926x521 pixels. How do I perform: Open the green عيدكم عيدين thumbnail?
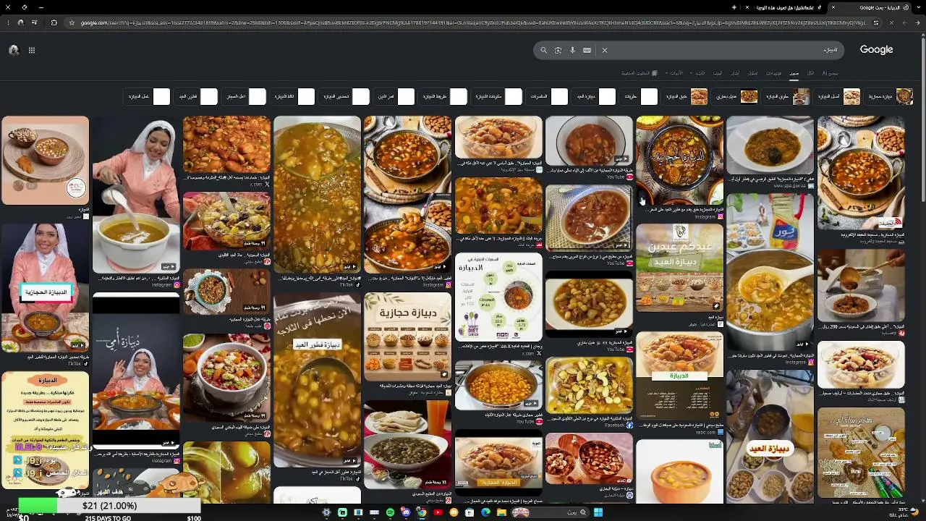pos(679,267)
